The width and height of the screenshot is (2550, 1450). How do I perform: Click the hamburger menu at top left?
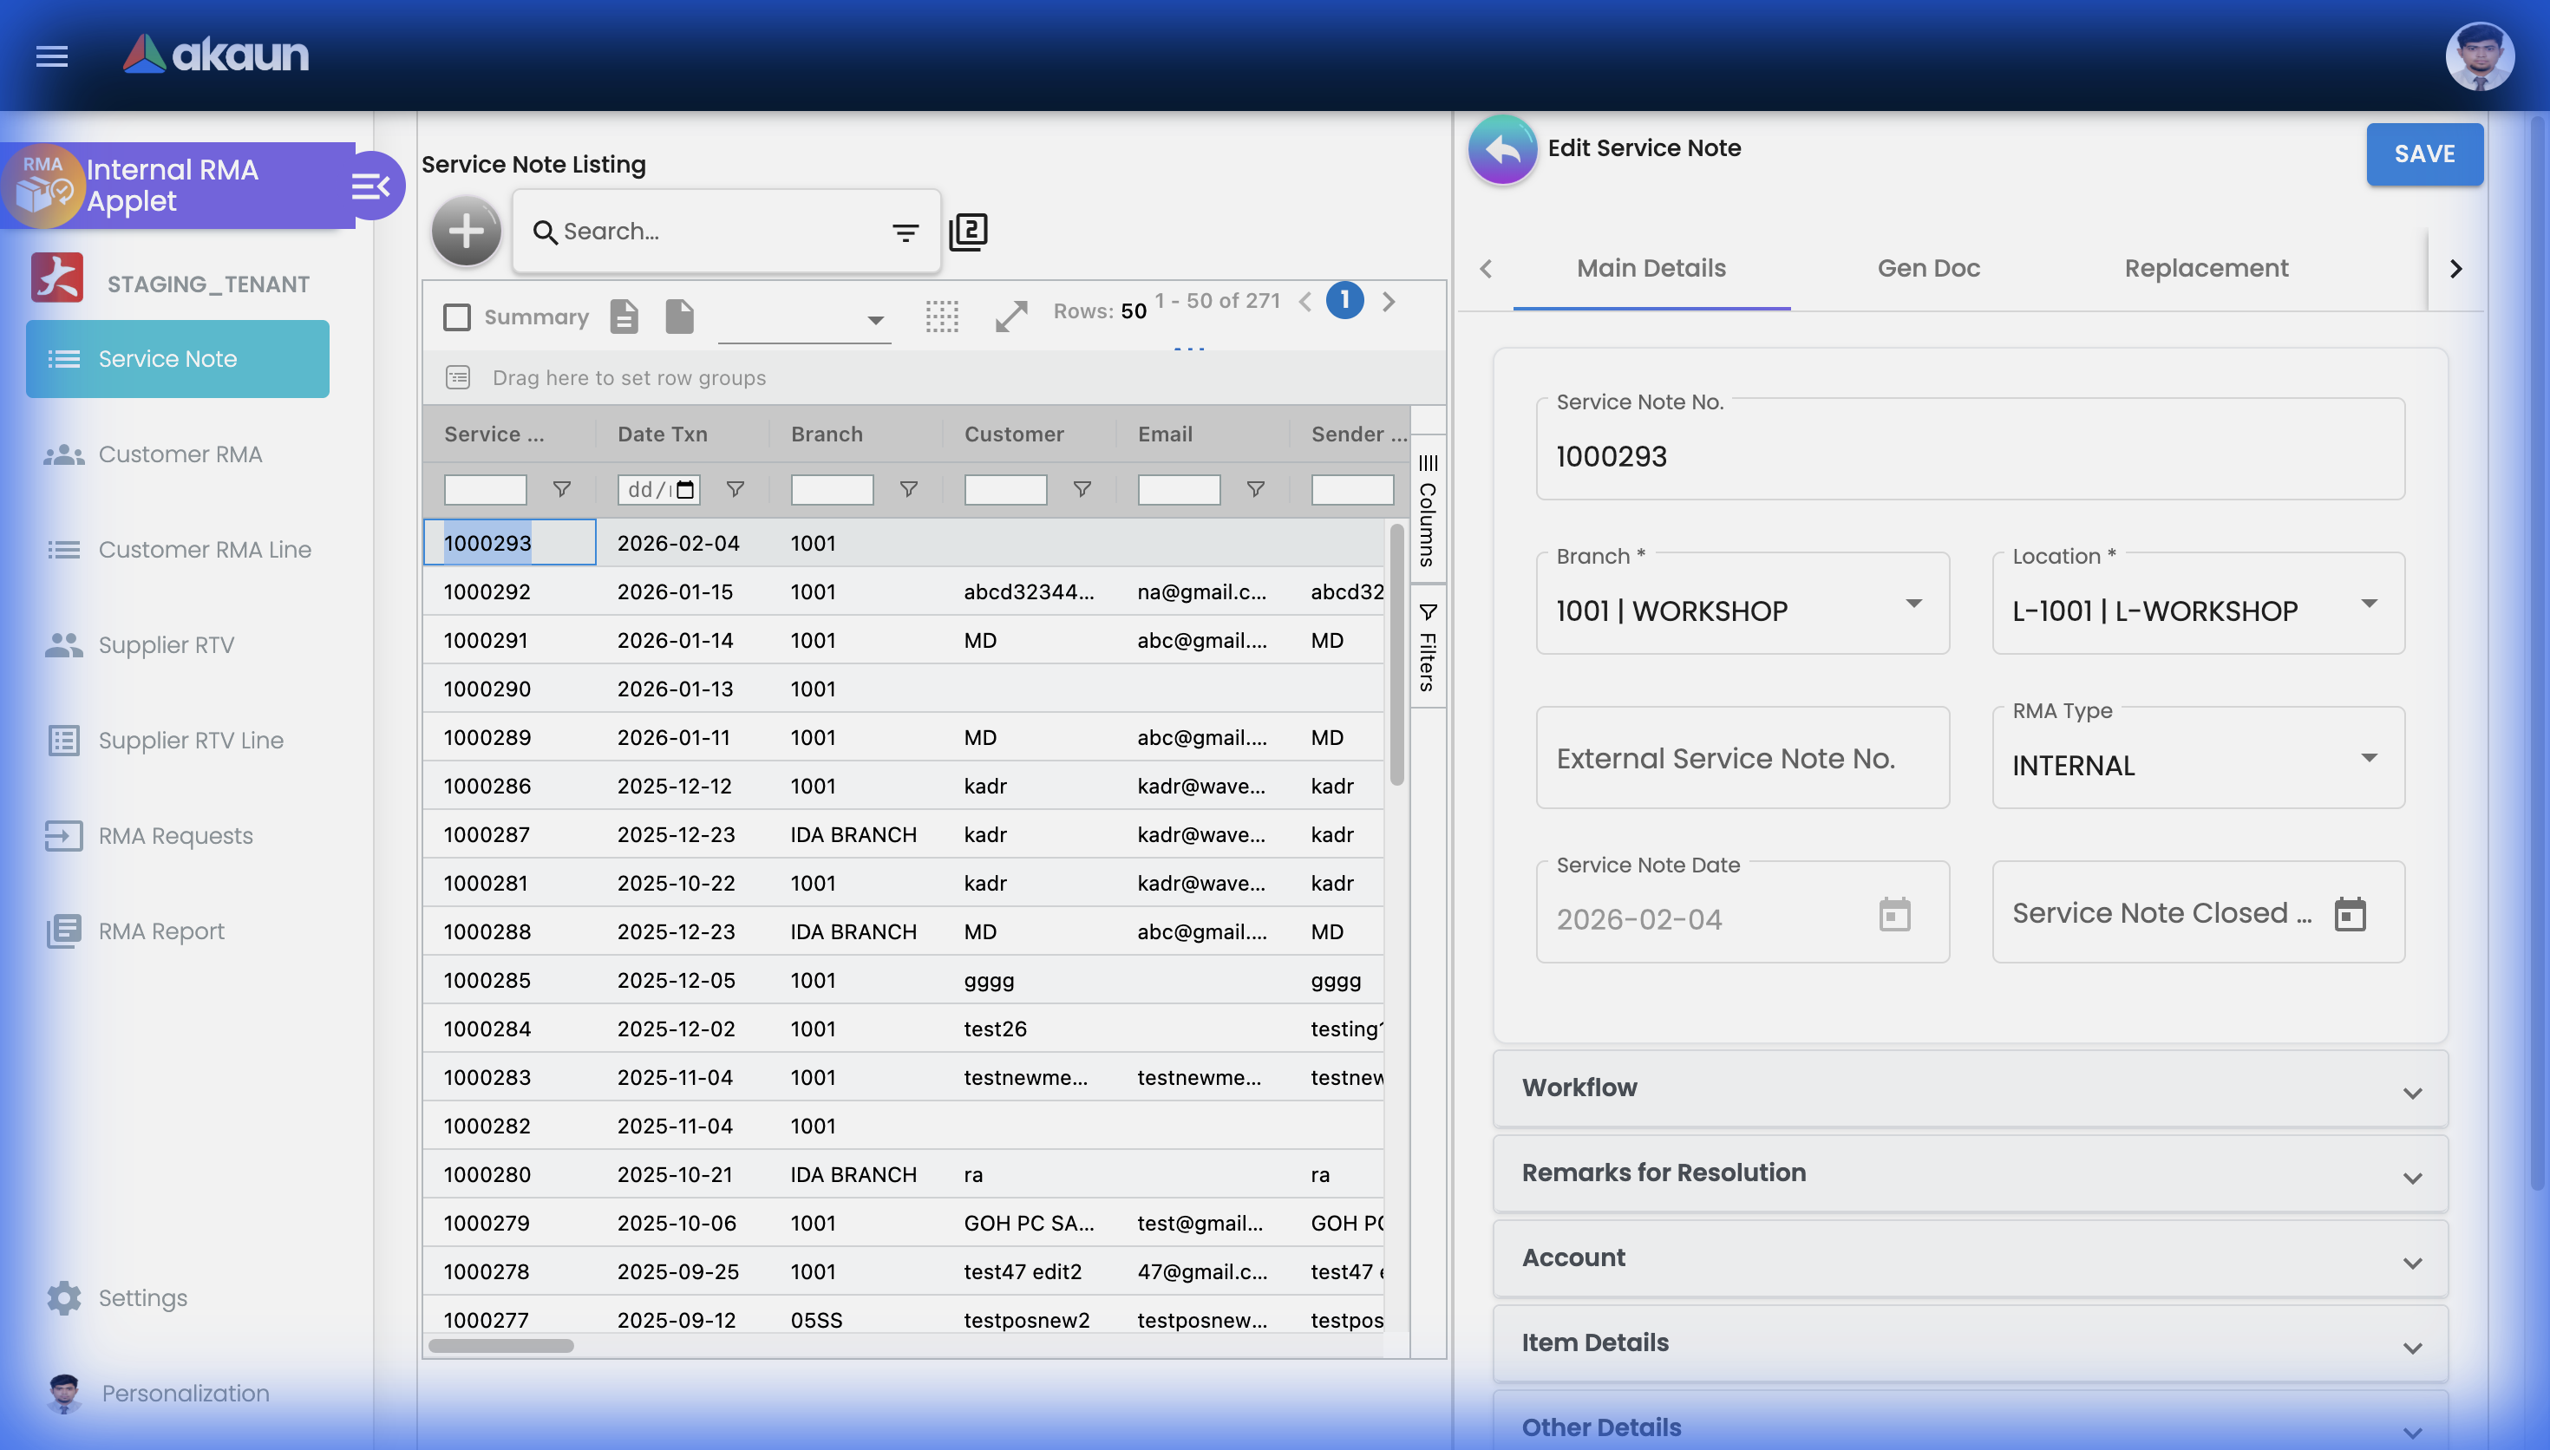pyautogui.click(x=51, y=56)
